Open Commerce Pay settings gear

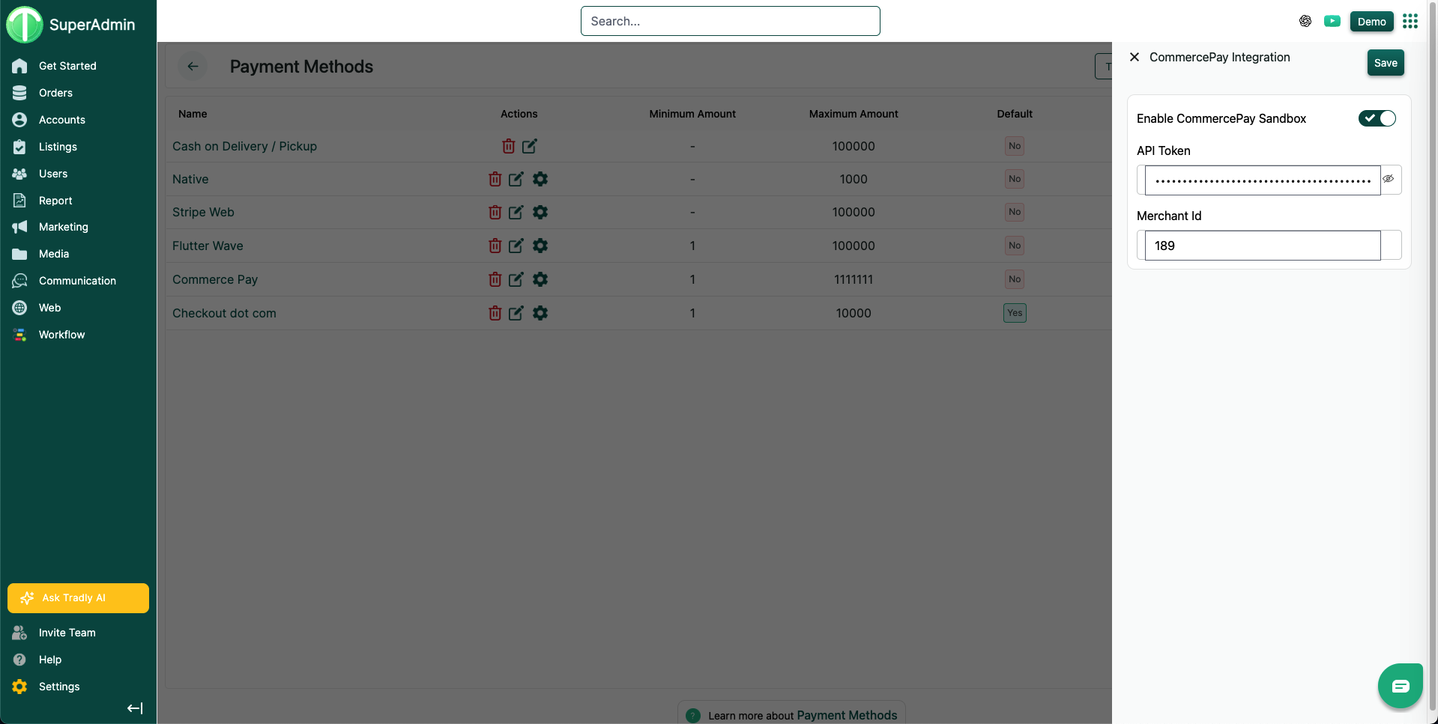pos(540,279)
